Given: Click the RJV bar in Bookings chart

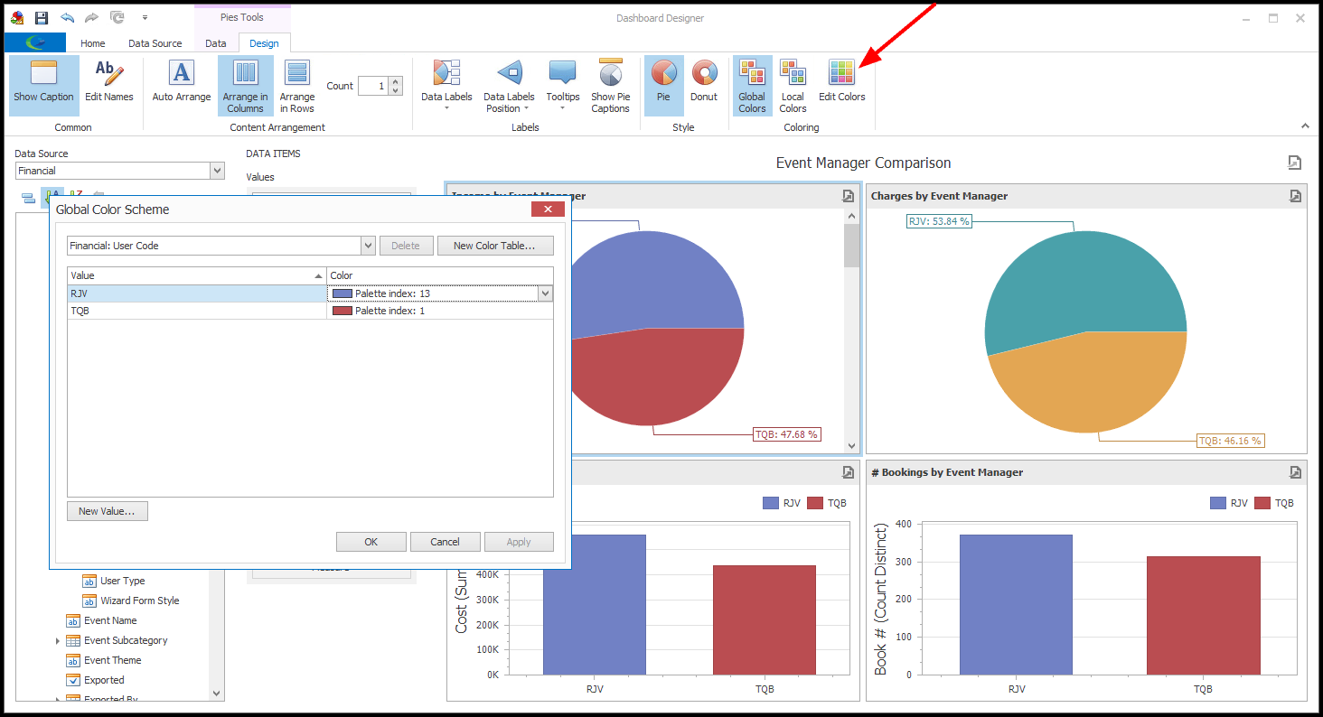Looking at the screenshot, I should coord(1016,604).
